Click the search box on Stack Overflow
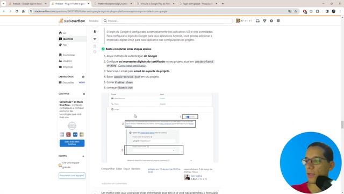The width and height of the screenshot is (344, 194). coord(167,20)
